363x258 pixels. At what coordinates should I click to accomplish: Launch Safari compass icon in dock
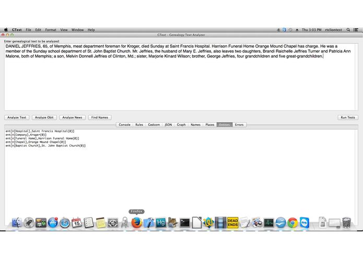65,223
